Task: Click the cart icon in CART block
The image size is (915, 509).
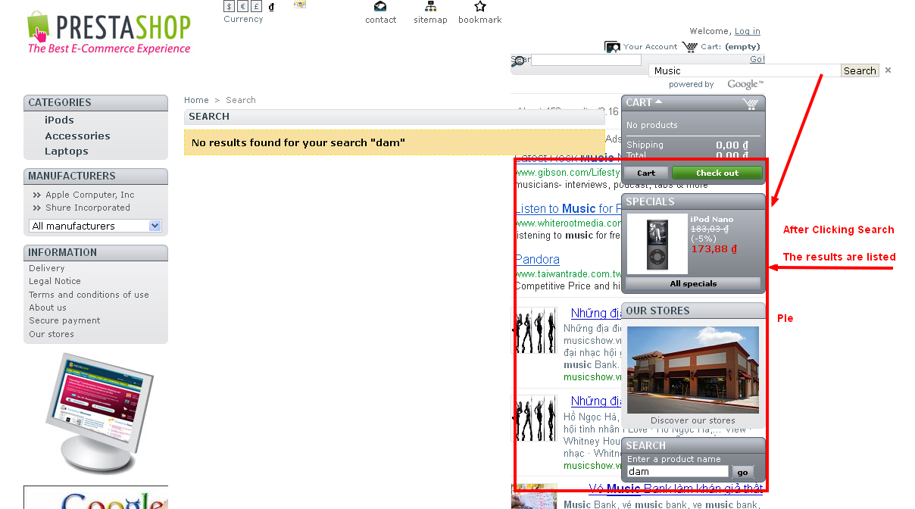Action: [750, 104]
